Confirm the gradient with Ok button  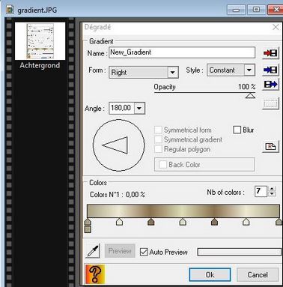(210, 275)
